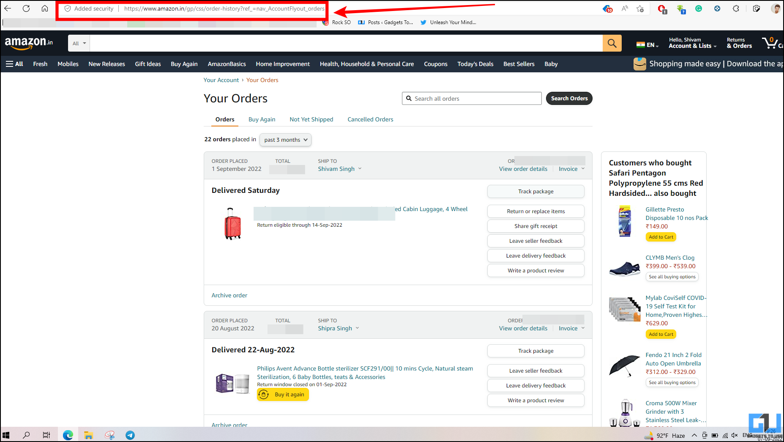784x442 pixels.
Task: Click Return or replace items
Action: click(x=535, y=211)
